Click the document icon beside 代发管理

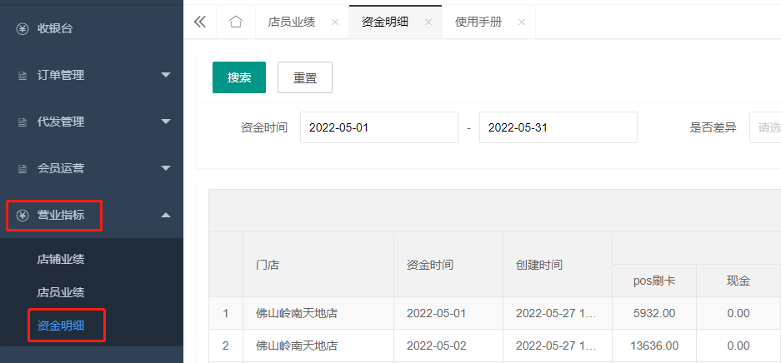pos(23,122)
